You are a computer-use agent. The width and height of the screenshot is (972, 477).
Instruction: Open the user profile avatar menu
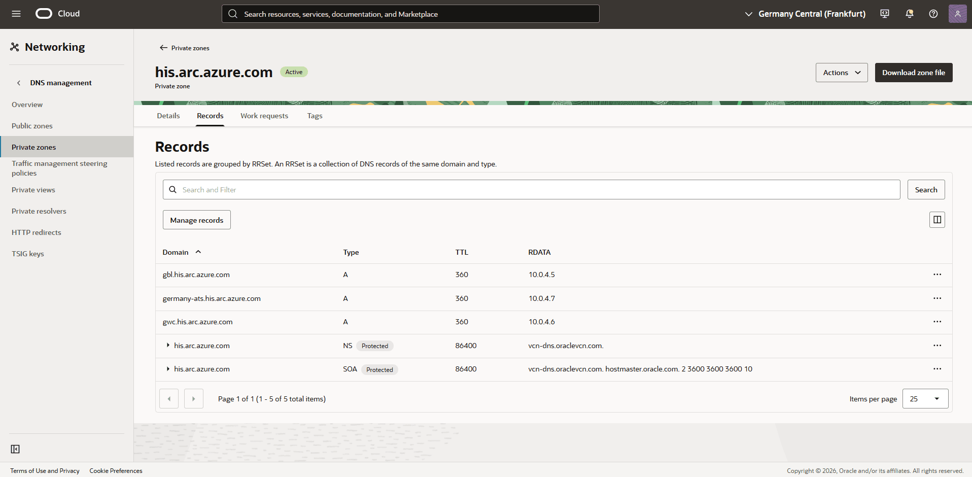(957, 14)
